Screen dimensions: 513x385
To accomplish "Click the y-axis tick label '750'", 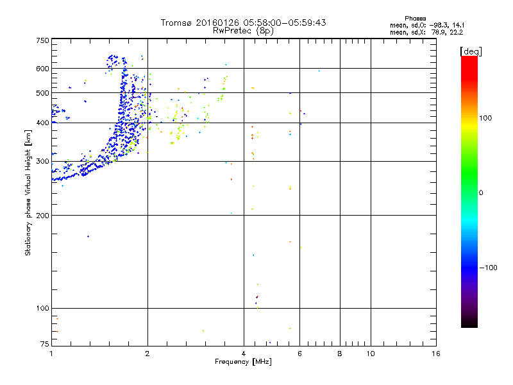I will tap(43, 40).
